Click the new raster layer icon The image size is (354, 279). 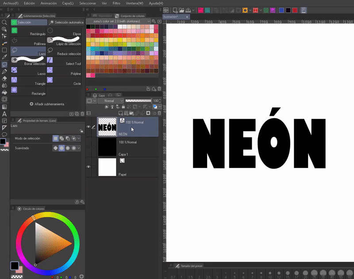click(x=121, y=113)
